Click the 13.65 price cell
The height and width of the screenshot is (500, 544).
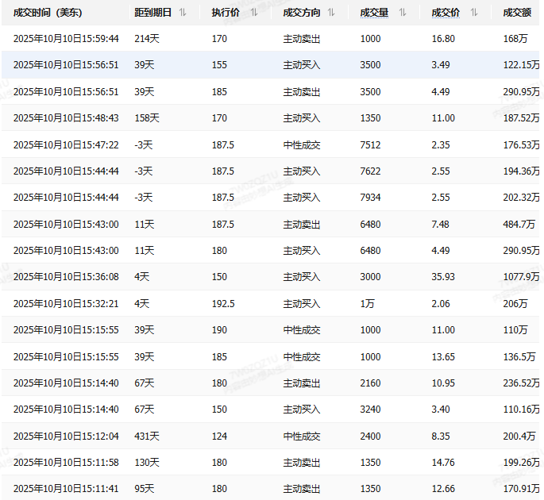click(443, 357)
